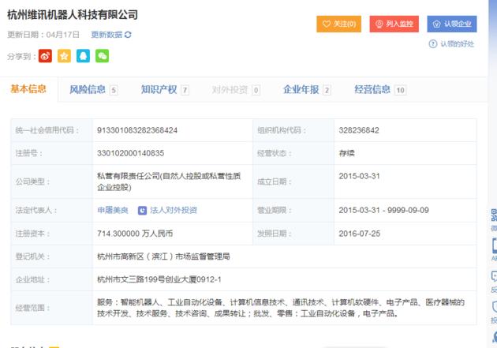Screen dimensions: 497x348
Task: Share to WeChat via green icon
Action: coord(102,56)
